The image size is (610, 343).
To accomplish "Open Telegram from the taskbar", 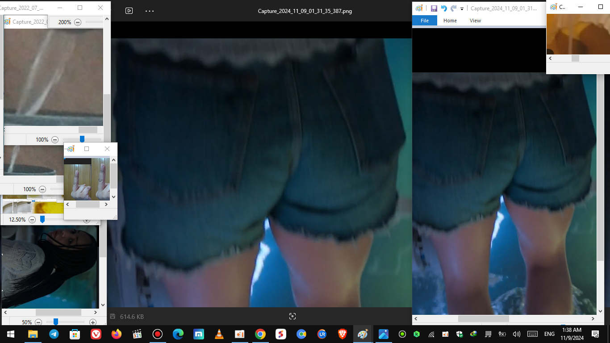I will click(54, 334).
